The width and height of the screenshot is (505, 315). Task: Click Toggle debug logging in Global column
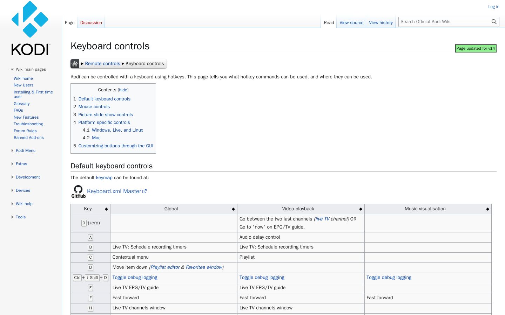tap(135, 278)
